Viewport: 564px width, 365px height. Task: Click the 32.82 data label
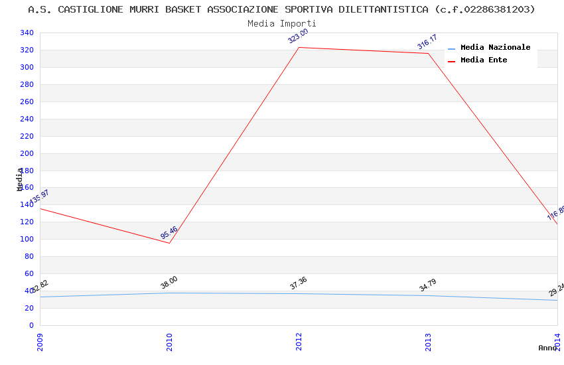pos(39,286)
